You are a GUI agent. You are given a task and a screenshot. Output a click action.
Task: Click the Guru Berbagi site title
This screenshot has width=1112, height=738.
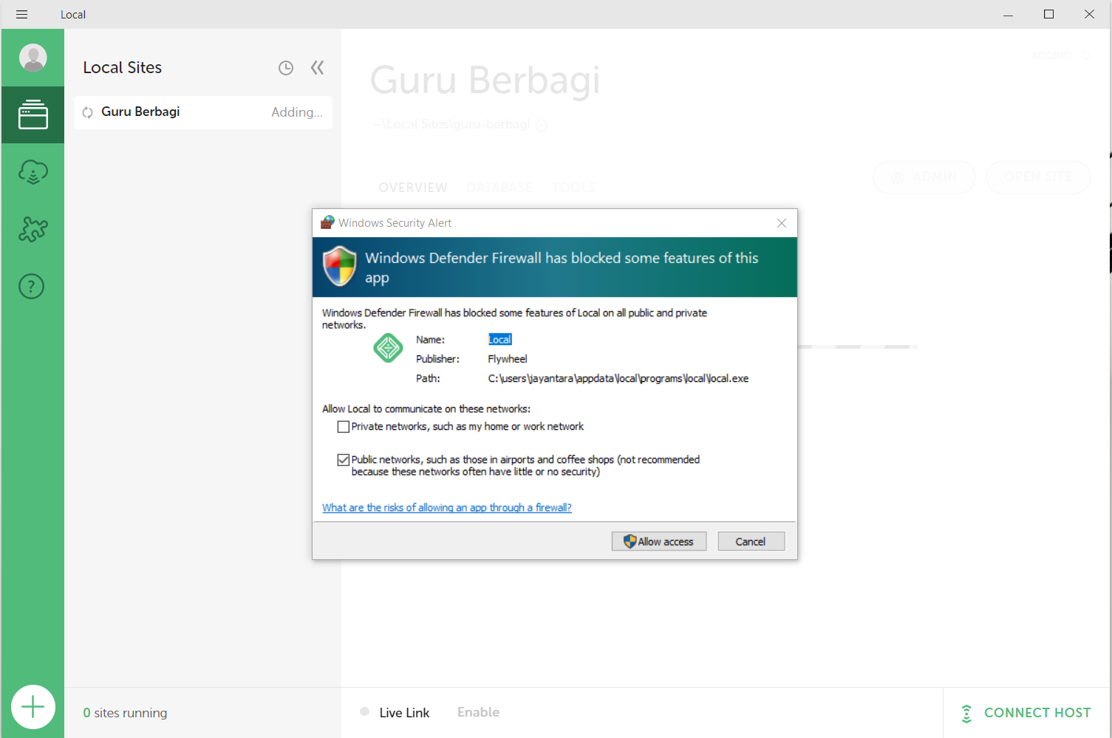click(485, 80)
